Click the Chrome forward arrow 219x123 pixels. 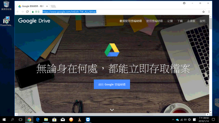tap(23, 12)
